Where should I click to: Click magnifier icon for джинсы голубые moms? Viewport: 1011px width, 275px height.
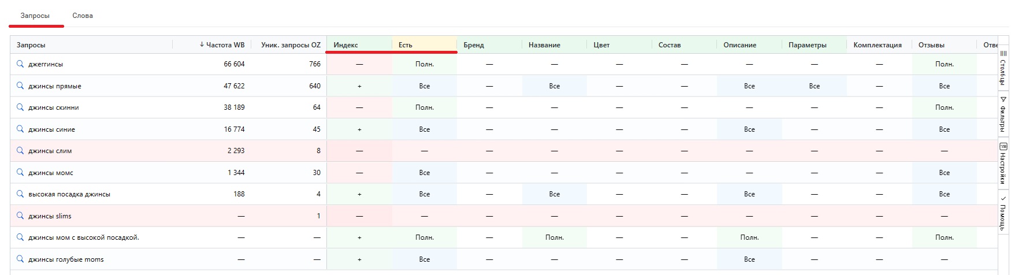[20, 259]
